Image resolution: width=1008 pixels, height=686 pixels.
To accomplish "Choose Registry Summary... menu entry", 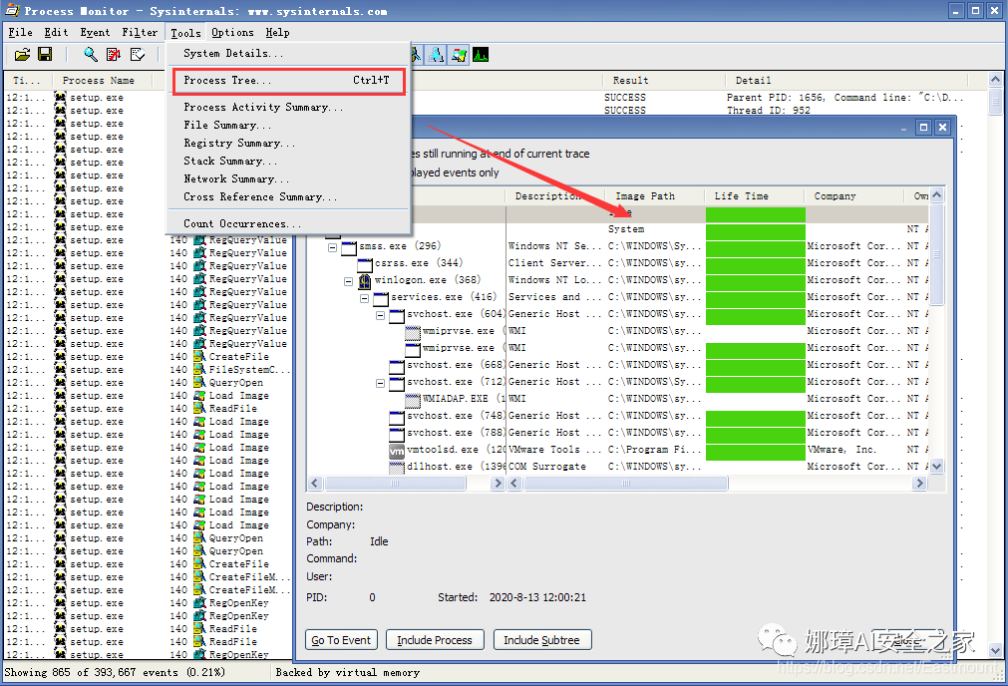I will pyautogui.click(x=288, y=144).
